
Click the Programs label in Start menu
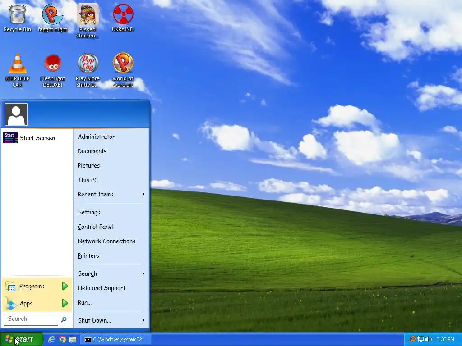click(32, 286)
